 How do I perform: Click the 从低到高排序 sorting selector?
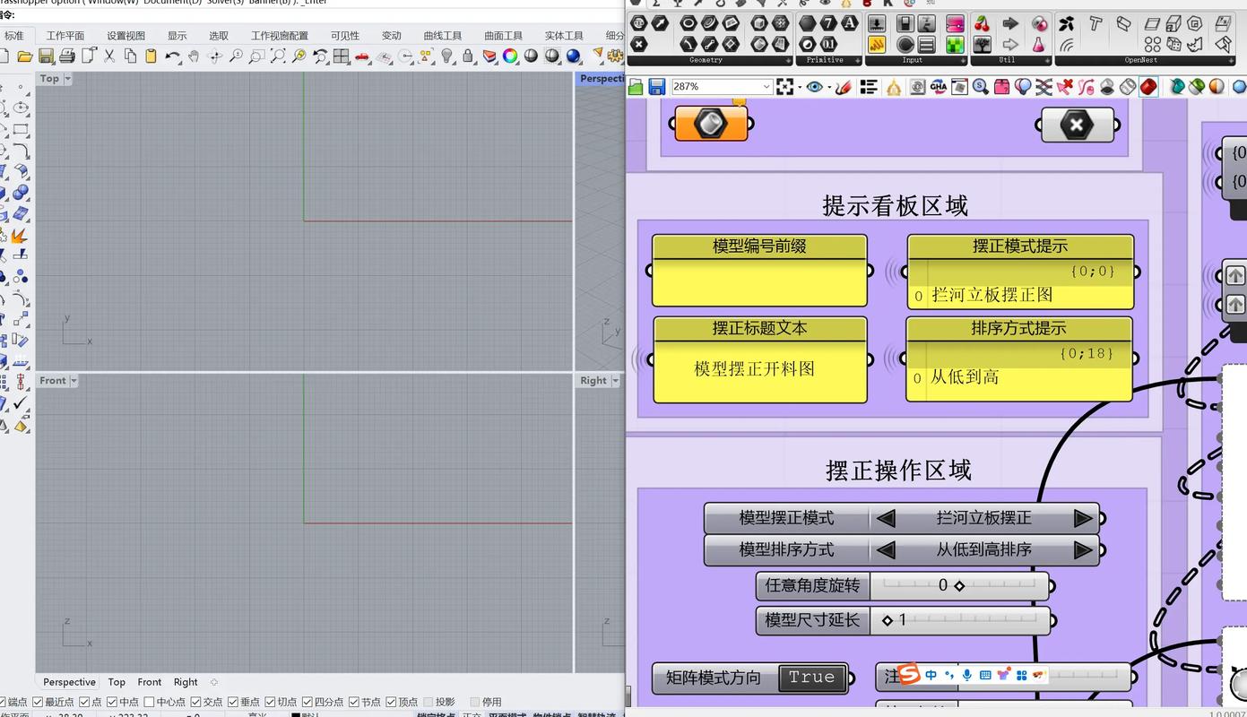[983, 549]
